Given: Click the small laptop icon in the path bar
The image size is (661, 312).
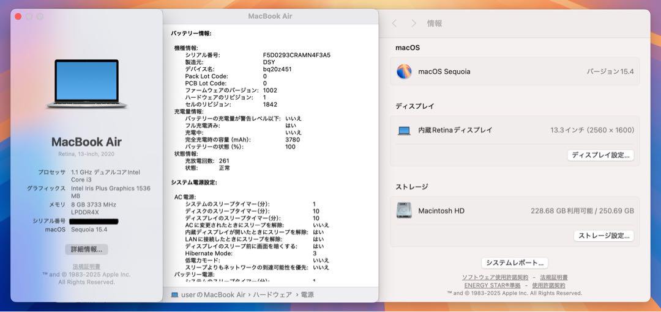Looking at the screenshot, I should pyautogui.click(x=174, y=295).
